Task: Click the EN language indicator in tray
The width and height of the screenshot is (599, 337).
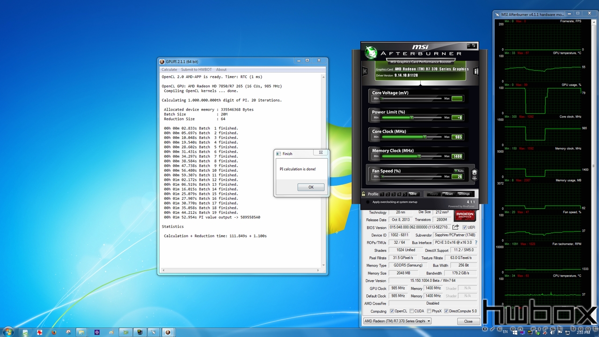Action: pos(505,331)
